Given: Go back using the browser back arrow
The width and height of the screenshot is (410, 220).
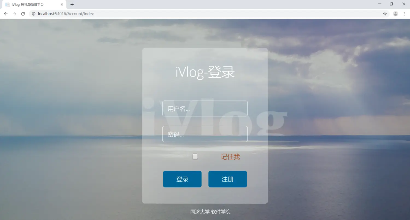Looking at the screenshot, I should click(6, 14).
